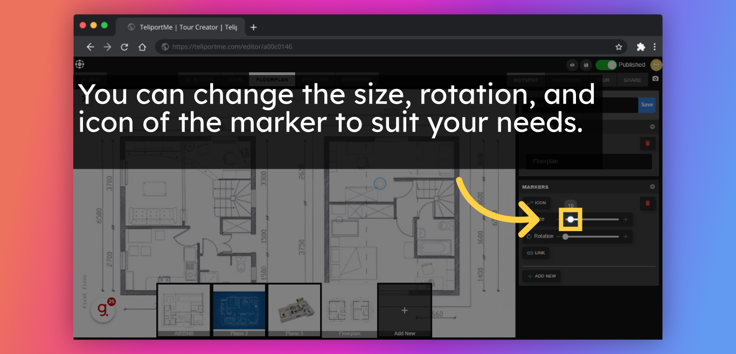
Task: Select the Plano 2 thumbnail
Action: pos(239,311)
